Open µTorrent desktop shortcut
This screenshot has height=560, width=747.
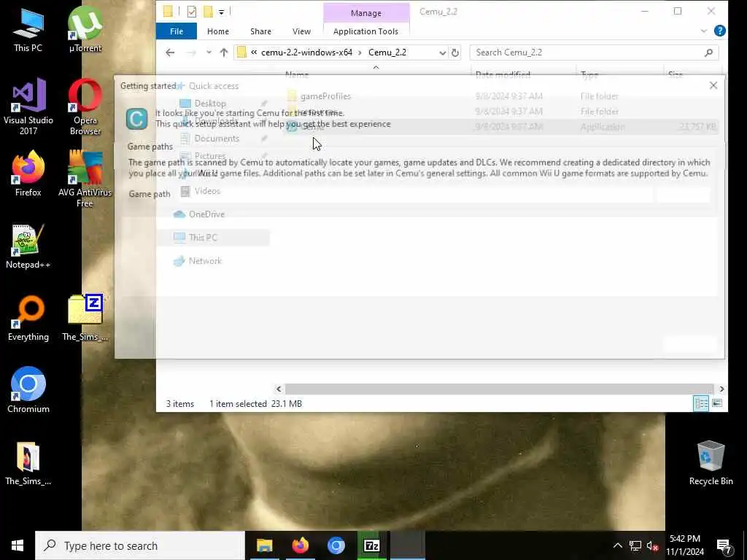85,31
